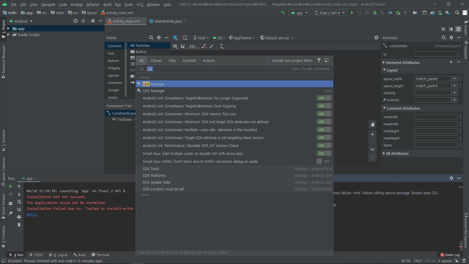Infer constraints with the magic wand icon
Image resolution: width=469 pixels, height=264 pixels.
point(212,46)
